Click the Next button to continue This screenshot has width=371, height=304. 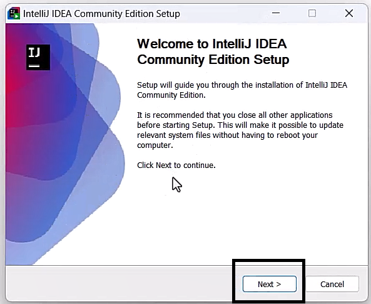coord(269,284)
